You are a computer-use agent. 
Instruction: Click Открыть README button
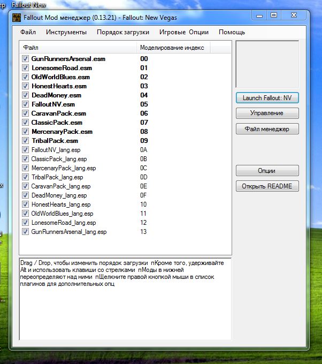(267, 186)
